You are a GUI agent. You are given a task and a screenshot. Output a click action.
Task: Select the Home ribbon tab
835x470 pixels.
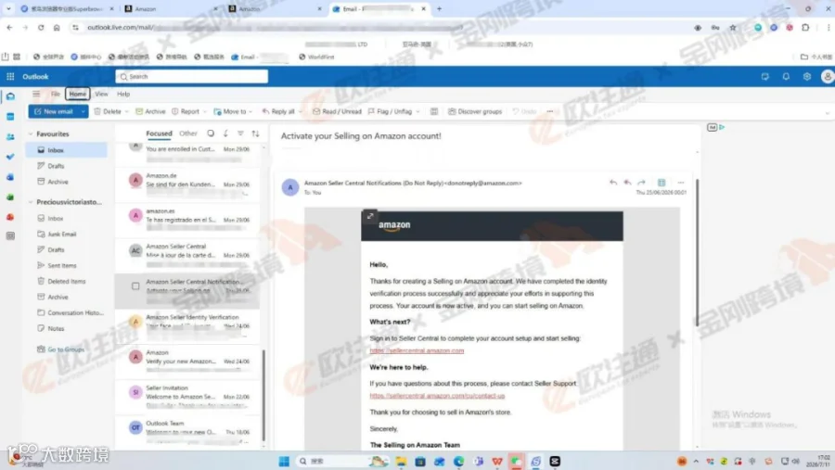click(x=78, y=95)
